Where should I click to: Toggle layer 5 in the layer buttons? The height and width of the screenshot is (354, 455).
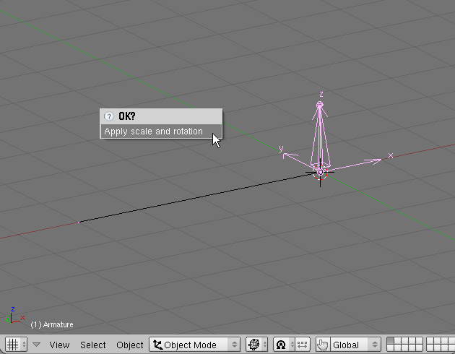click(x=419, y=341)
